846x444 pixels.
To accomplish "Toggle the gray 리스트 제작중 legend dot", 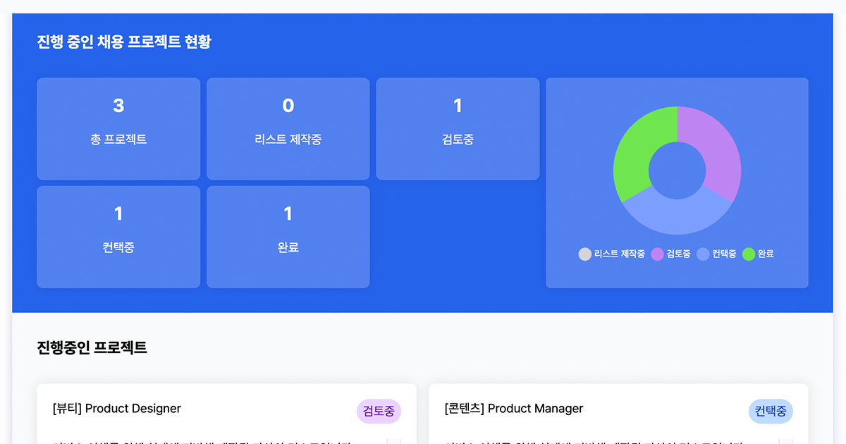I will (585, 254).
